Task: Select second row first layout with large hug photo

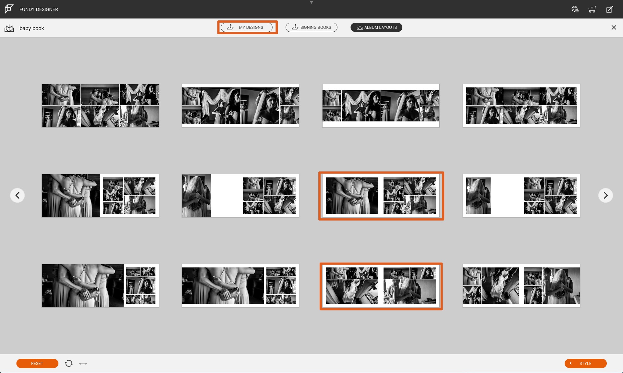Action: click(x=100, y=196)
